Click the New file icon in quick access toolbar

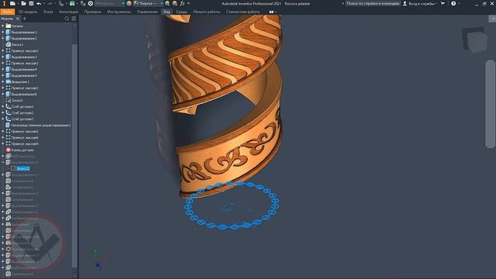(12, 3)
